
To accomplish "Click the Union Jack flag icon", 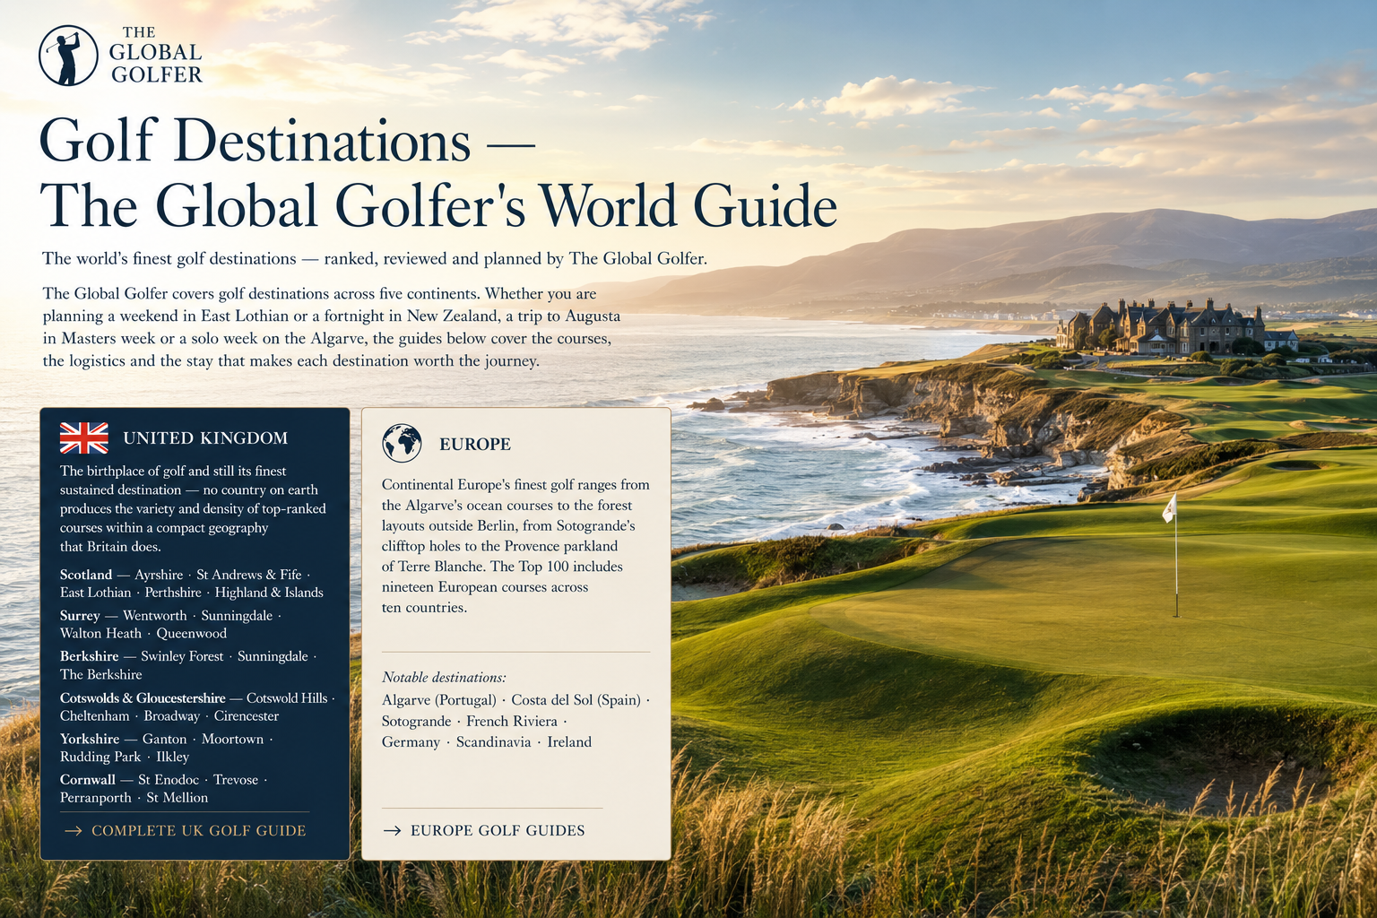I will (84, 438).
